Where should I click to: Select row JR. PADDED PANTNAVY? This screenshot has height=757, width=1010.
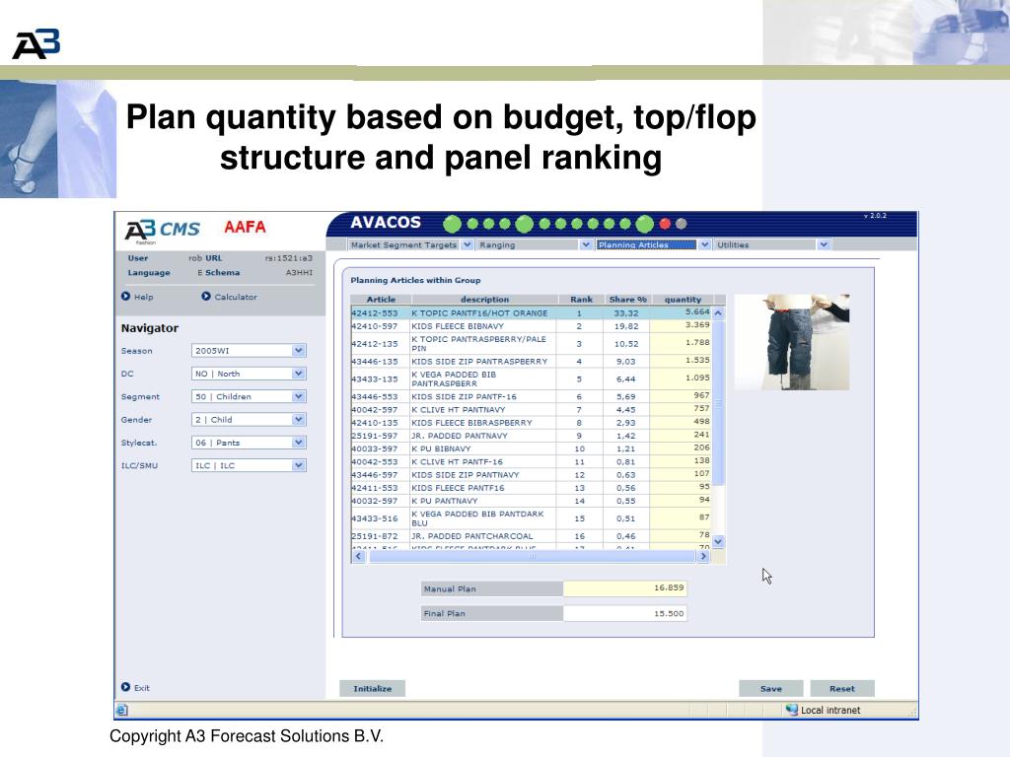coord(531,436)
